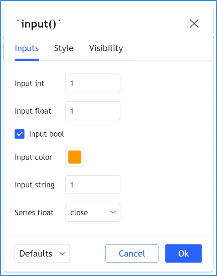This screenshot has width=217, height=276.
Task: Open the Series float source dropdown
Action: tap(93, 212)
